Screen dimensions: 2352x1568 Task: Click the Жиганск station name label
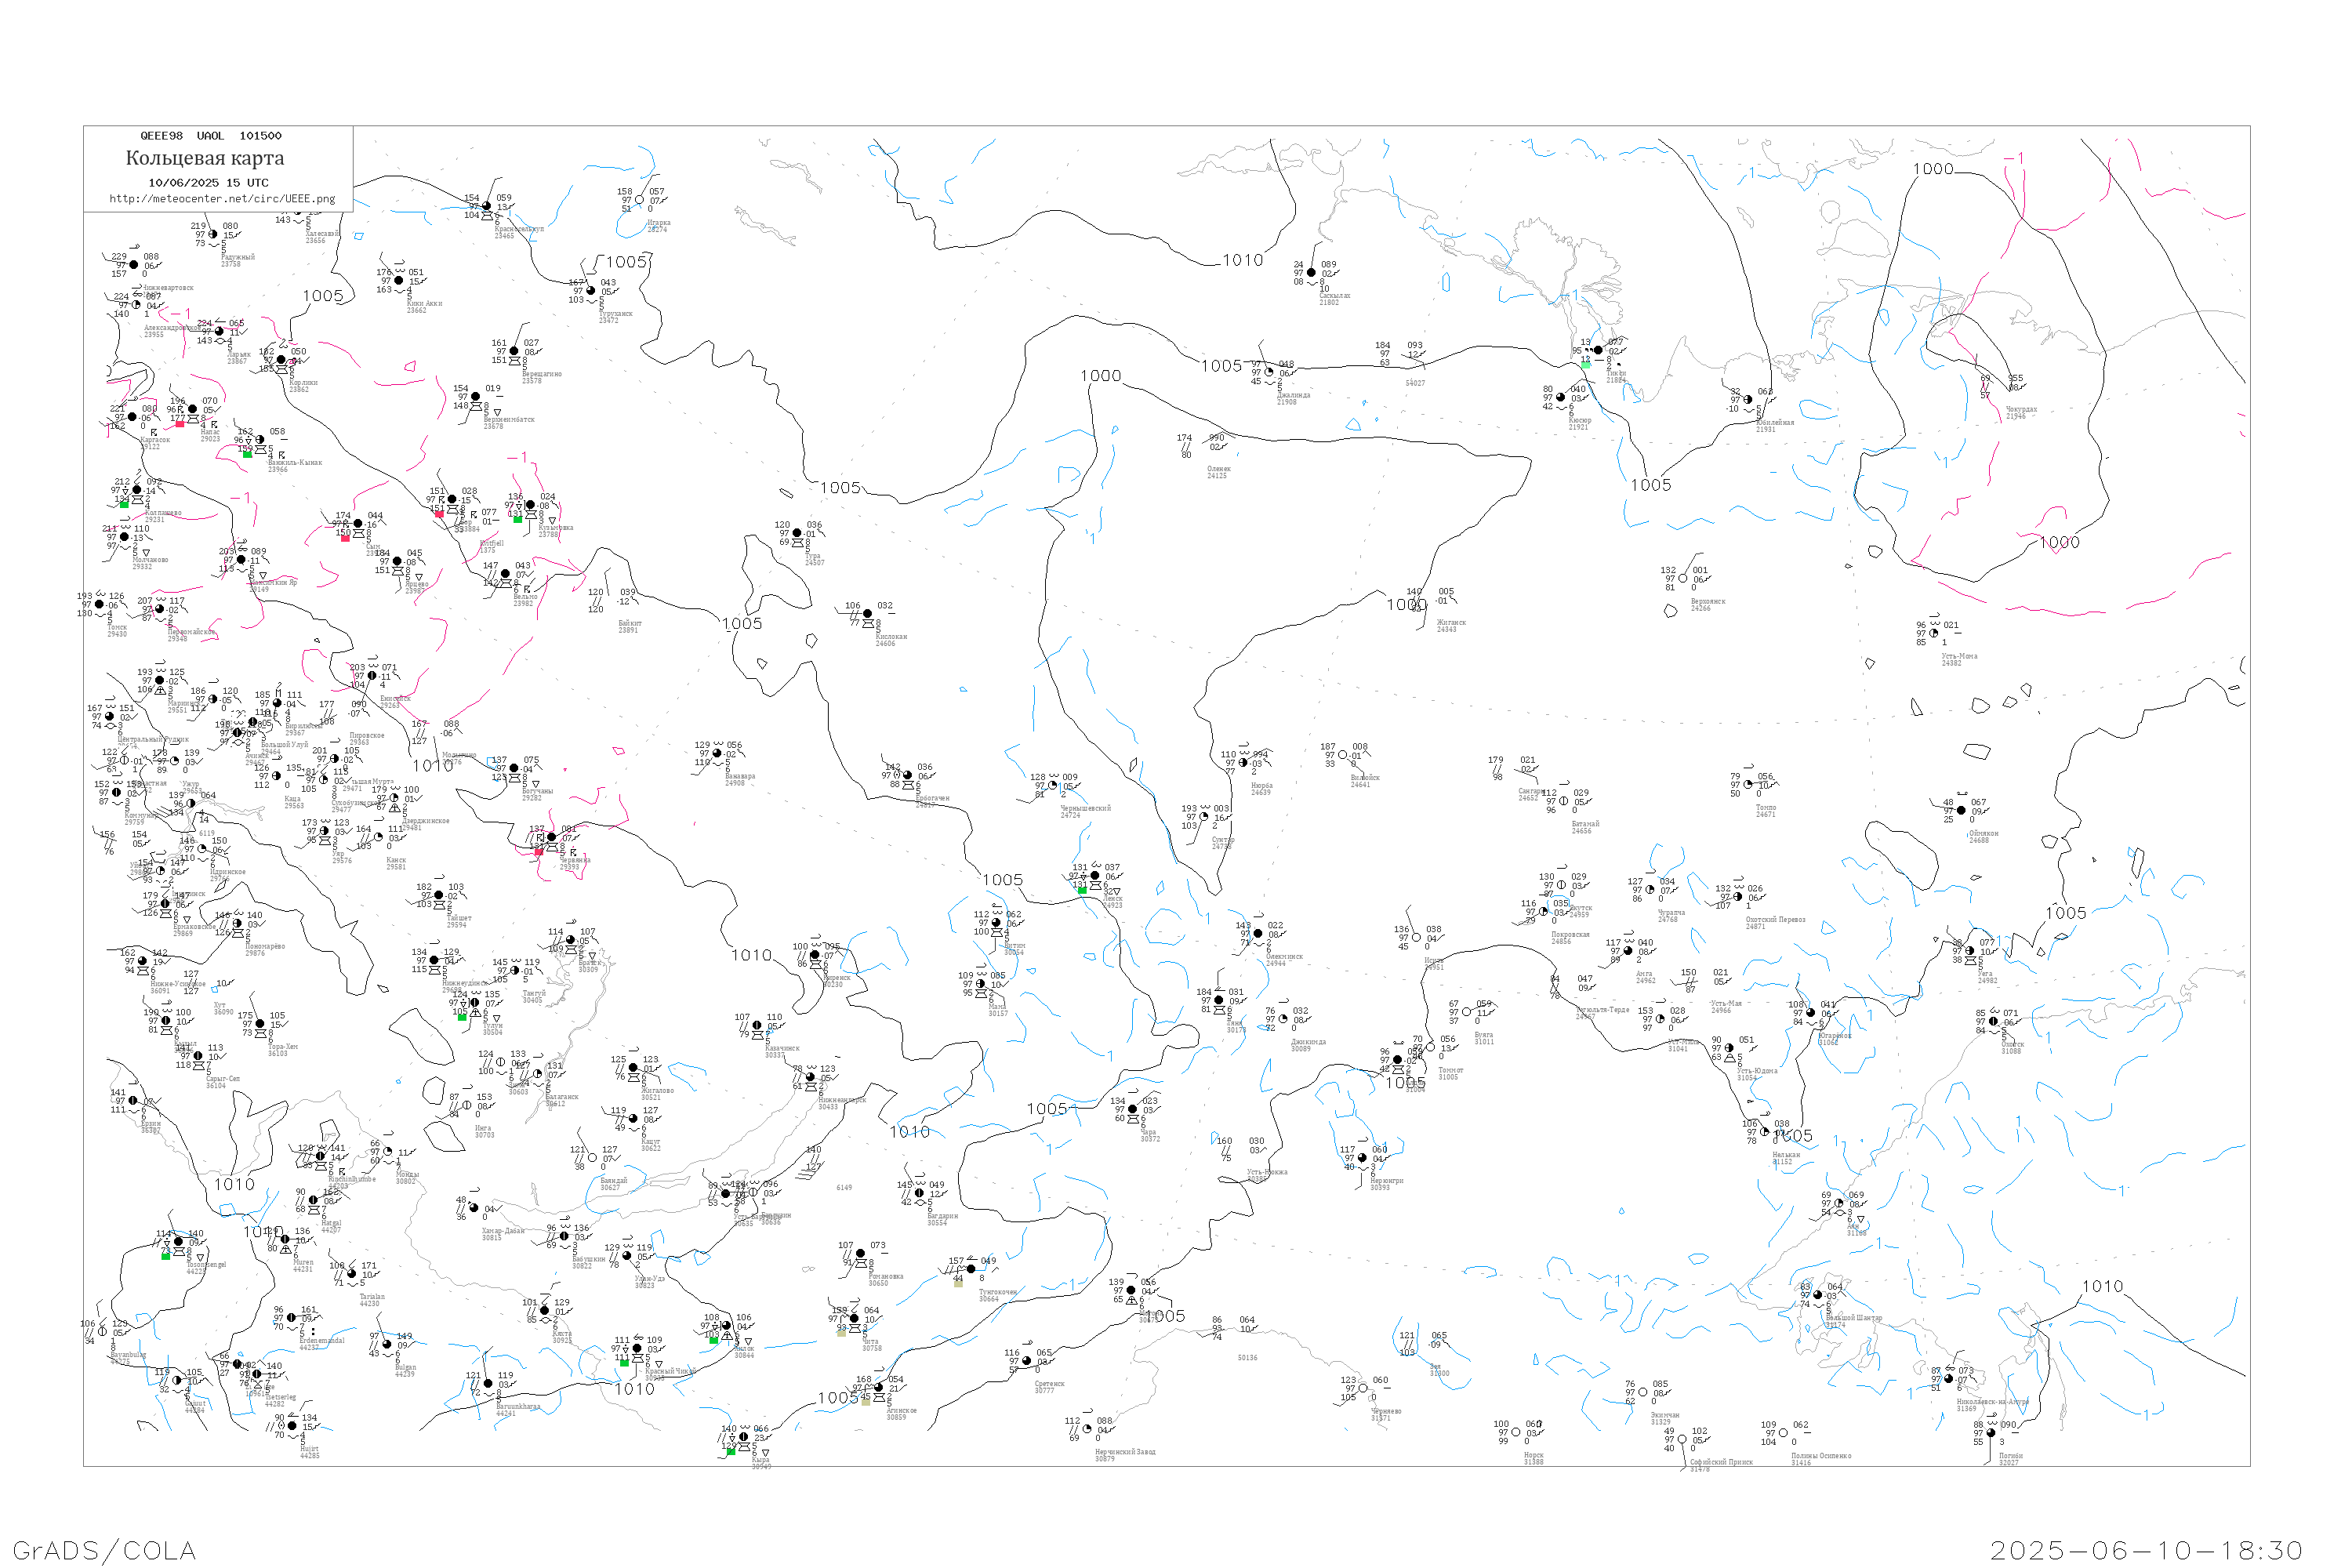pos(1452,623)
